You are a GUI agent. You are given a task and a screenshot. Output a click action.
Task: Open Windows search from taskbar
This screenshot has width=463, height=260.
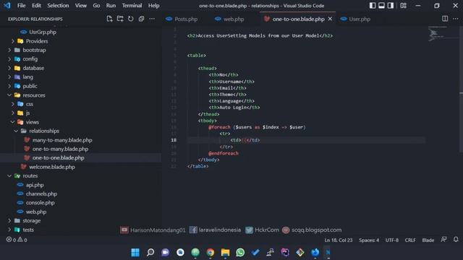click(x=150, y=252)
